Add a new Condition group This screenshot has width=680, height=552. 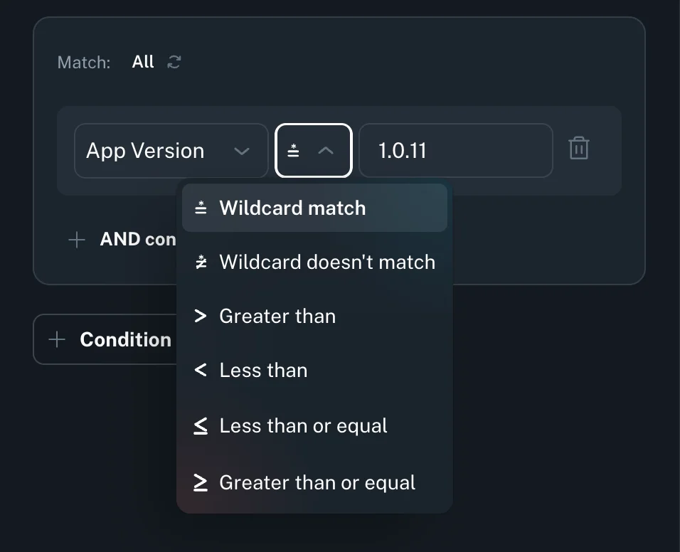[110, 339]
